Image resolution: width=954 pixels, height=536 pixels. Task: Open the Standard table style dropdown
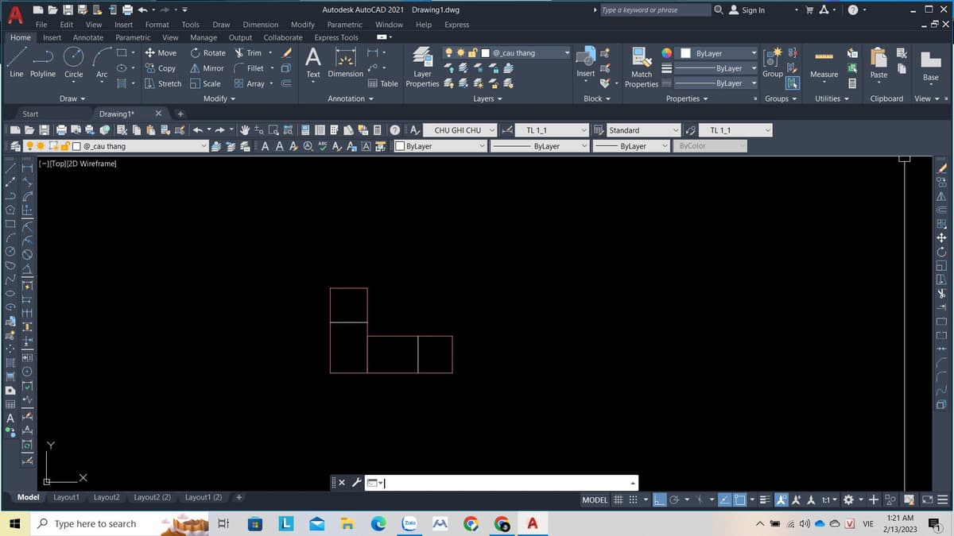pyautogui.click(x=644, y=130)
